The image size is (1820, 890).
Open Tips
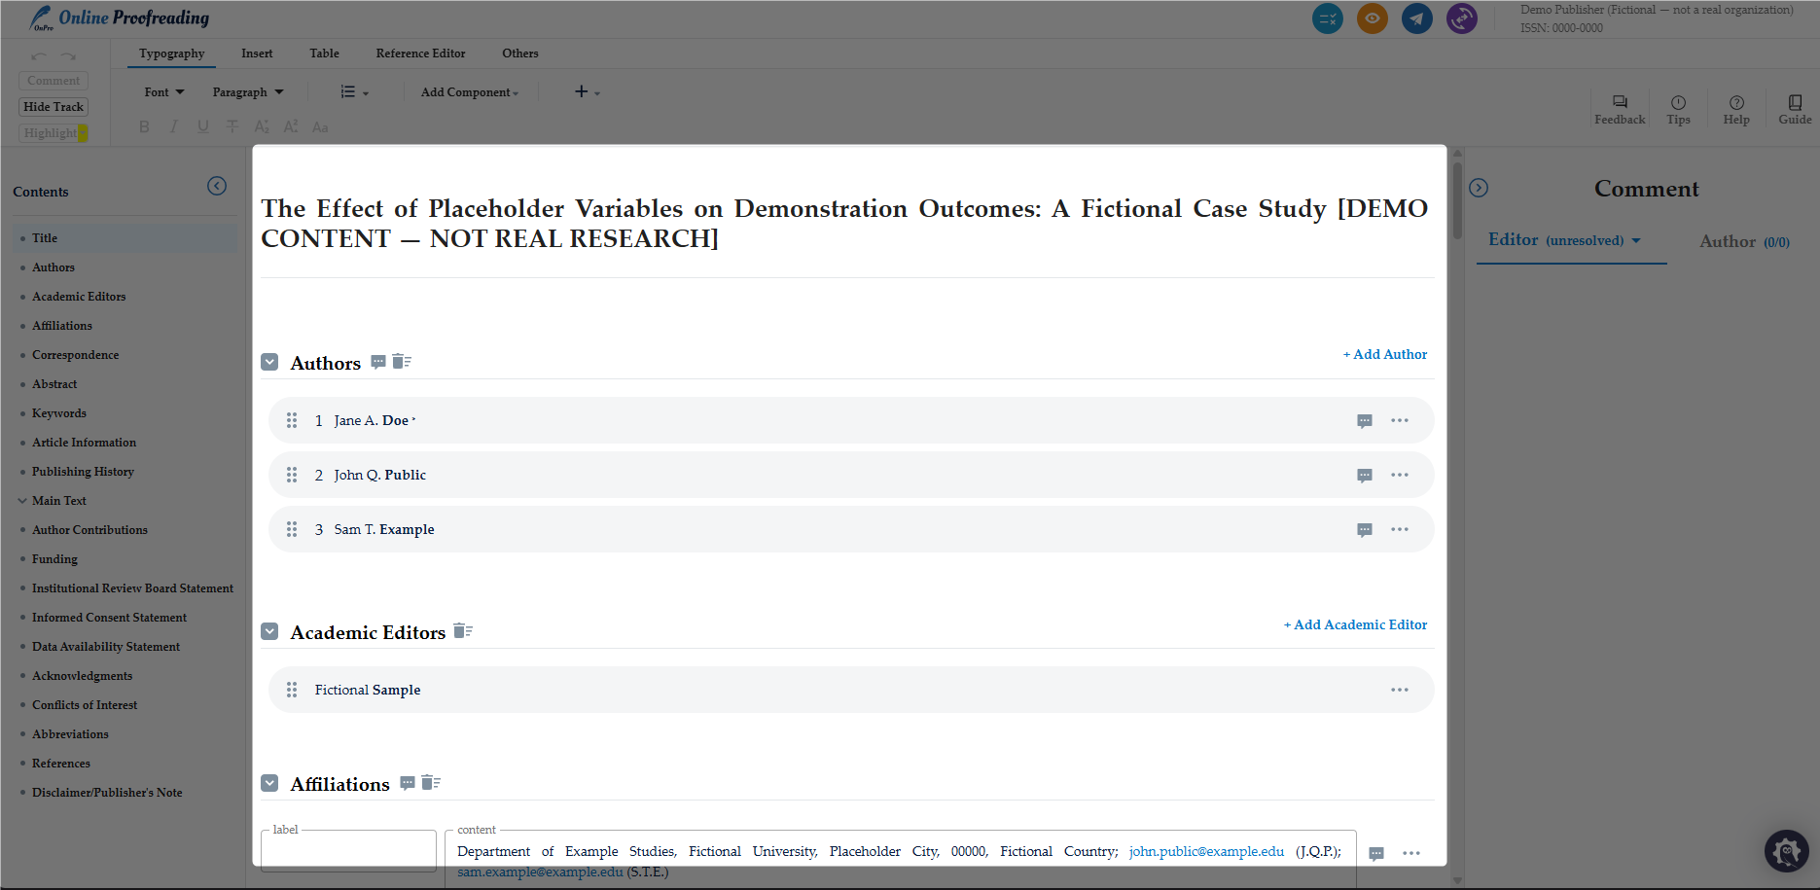1678,109
